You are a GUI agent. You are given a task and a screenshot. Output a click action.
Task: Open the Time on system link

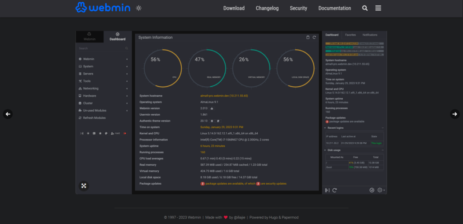[x=222, y=127]
